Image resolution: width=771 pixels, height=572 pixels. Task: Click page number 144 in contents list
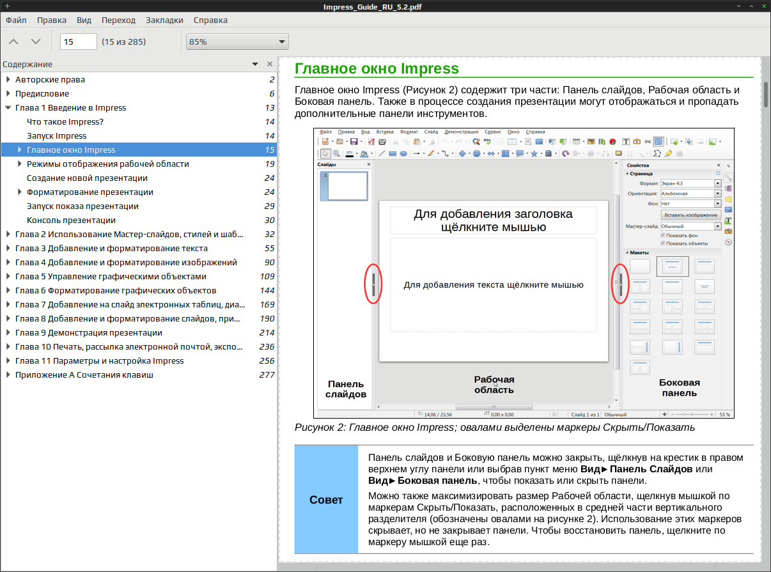pyautogui.click(x=267, y=291)
